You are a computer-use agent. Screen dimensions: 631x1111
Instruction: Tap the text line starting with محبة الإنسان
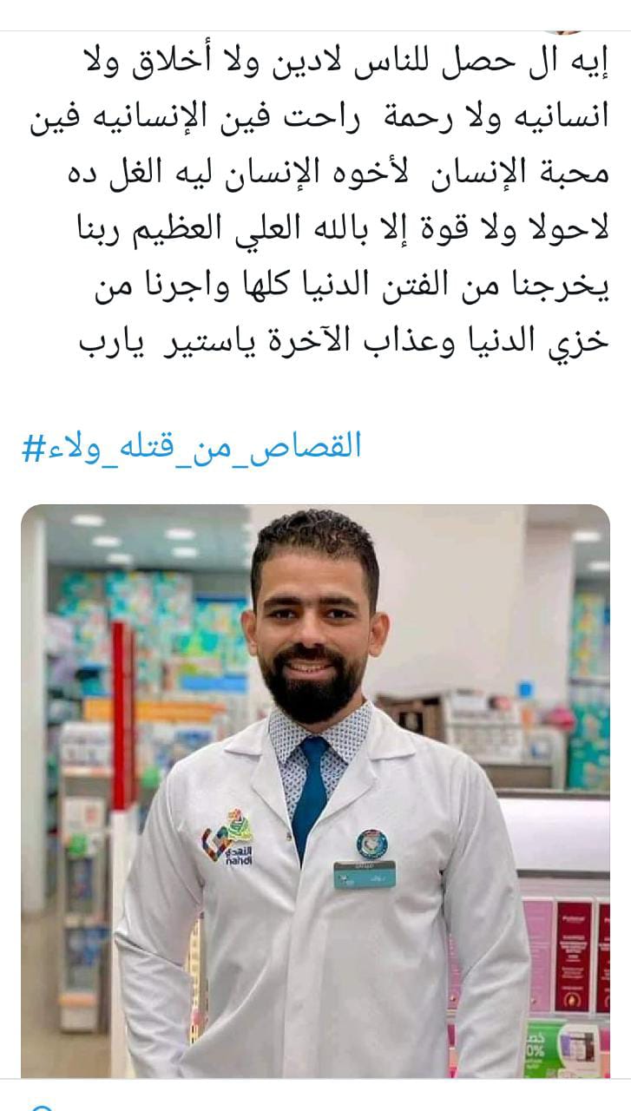(x=337, y=172)
